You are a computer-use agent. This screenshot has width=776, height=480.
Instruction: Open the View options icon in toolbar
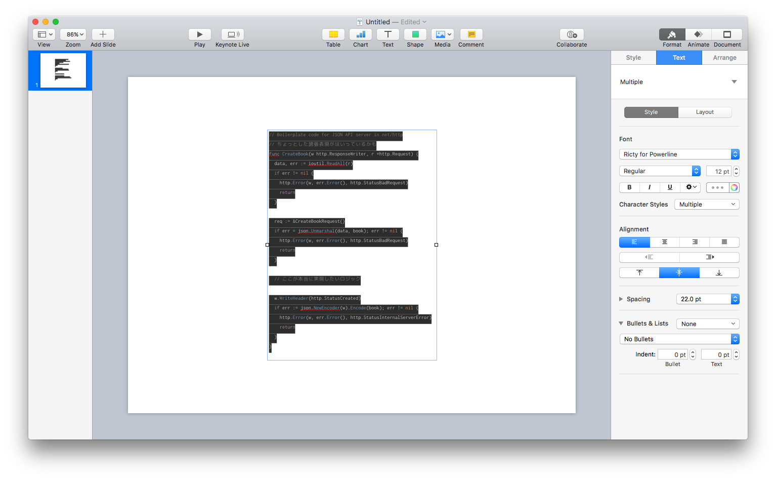tap(44, 34)
